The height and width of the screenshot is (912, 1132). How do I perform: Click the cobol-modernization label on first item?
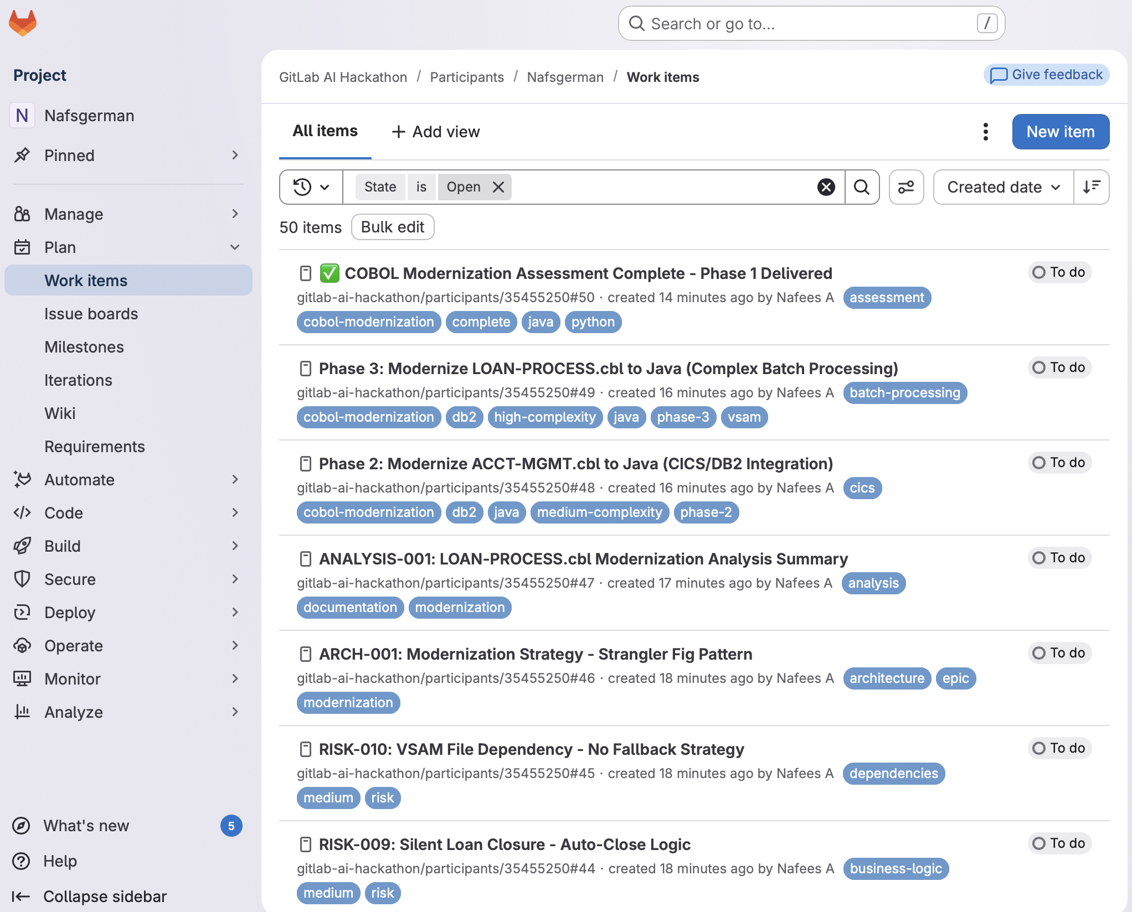click(x=368, y=322)
